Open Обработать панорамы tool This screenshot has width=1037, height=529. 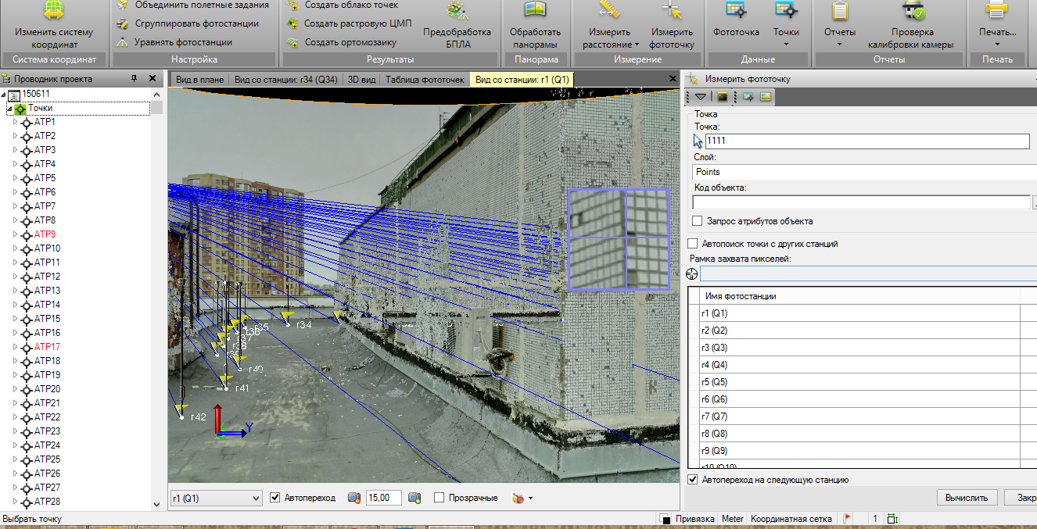[535, 25]
